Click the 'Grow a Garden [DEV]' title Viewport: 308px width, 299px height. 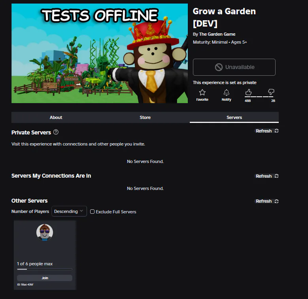pos(224,17)
